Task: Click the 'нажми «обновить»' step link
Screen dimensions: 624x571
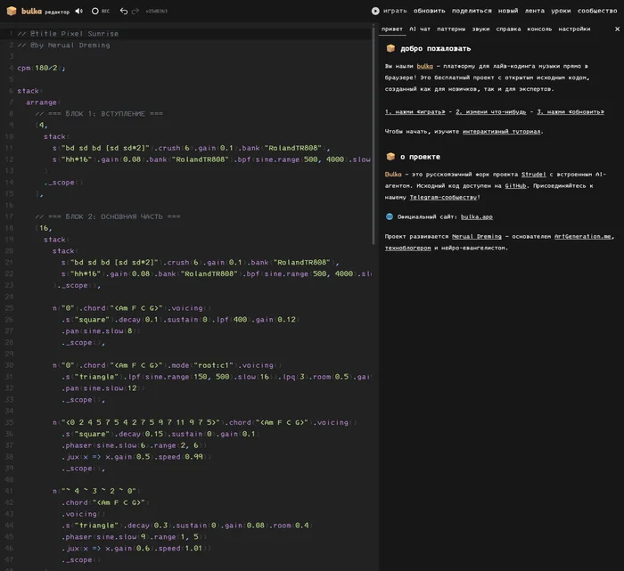Action: point(571,111)
